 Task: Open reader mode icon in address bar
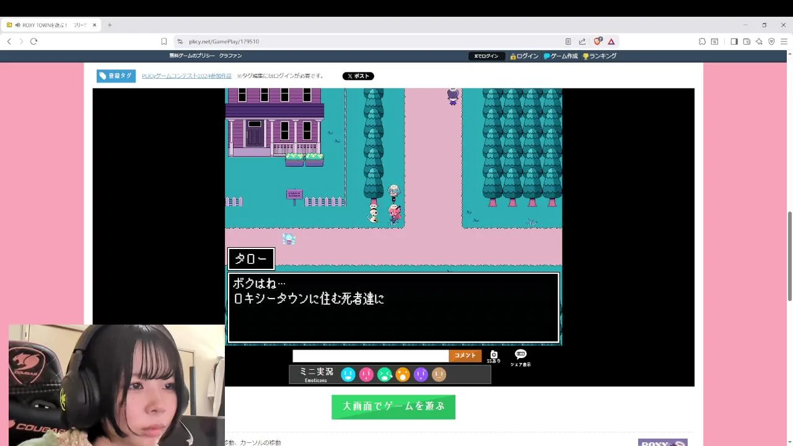click(568, 42)
